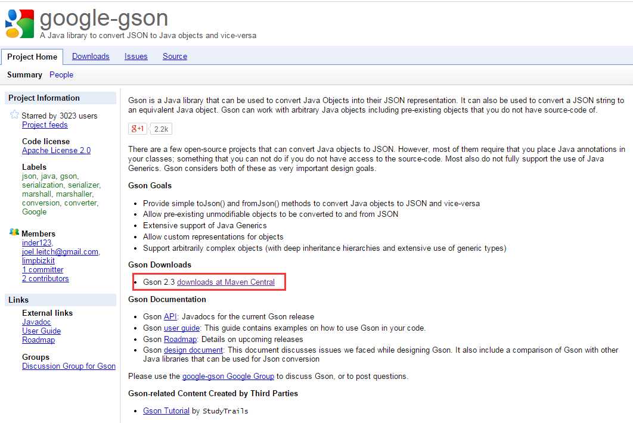Image resolution: width=633 pixels, height=423 pixels.
Task: Open the design document link
Action: [x=193, y=350]
